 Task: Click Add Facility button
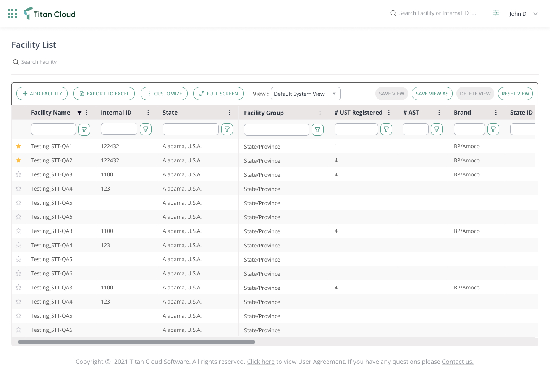42,94
